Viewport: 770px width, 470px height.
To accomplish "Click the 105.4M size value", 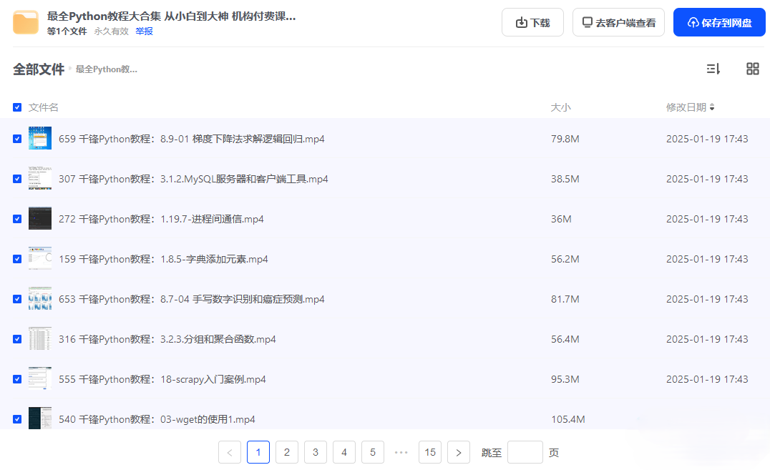I will point(568,419).
